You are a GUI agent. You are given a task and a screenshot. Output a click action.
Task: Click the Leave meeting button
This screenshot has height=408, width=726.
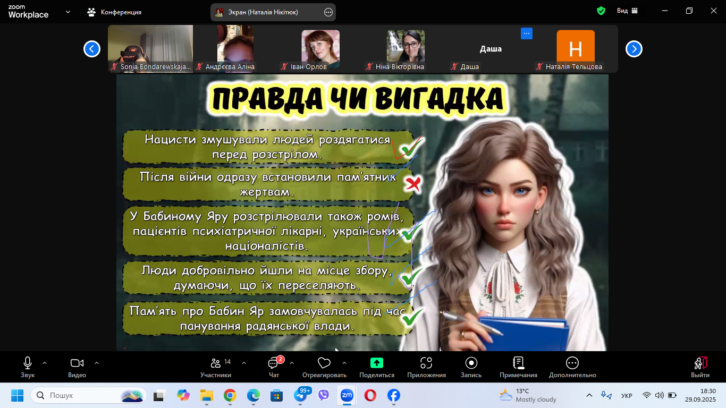[700, 365]
